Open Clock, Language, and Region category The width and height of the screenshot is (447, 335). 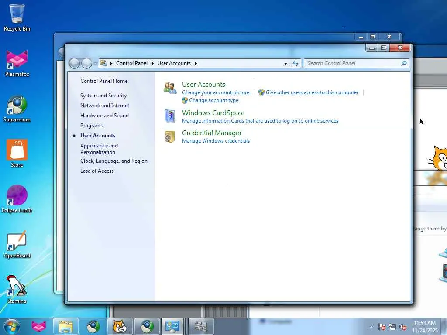point(114,161)
